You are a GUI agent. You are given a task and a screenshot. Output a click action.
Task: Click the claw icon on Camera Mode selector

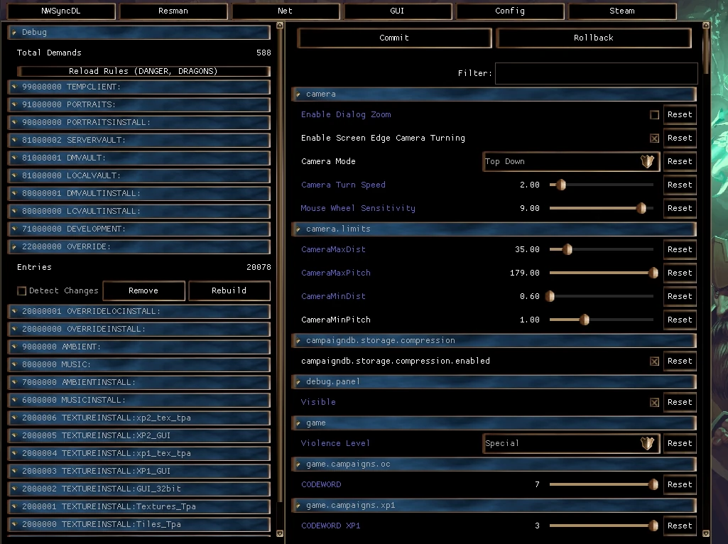[x=647, y=161]
